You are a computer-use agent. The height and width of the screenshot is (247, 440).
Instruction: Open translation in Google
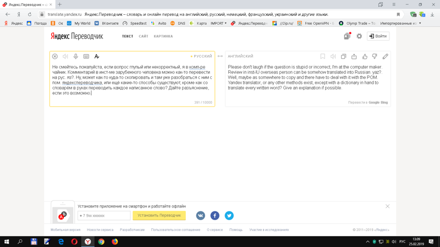(x=374, y=103)
